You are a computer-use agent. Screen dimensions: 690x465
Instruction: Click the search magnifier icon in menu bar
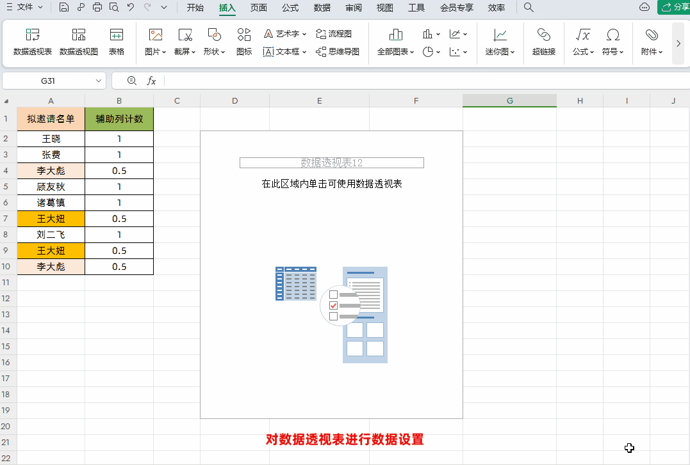click(529, 8)
